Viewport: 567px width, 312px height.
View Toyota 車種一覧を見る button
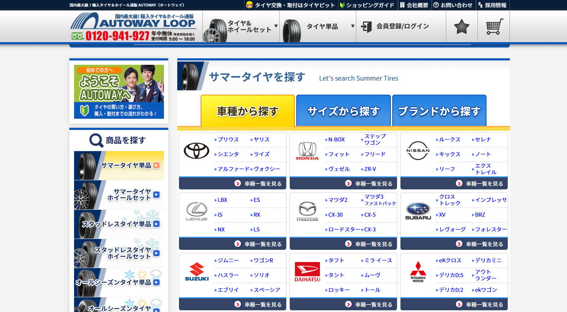pos(233,184)
